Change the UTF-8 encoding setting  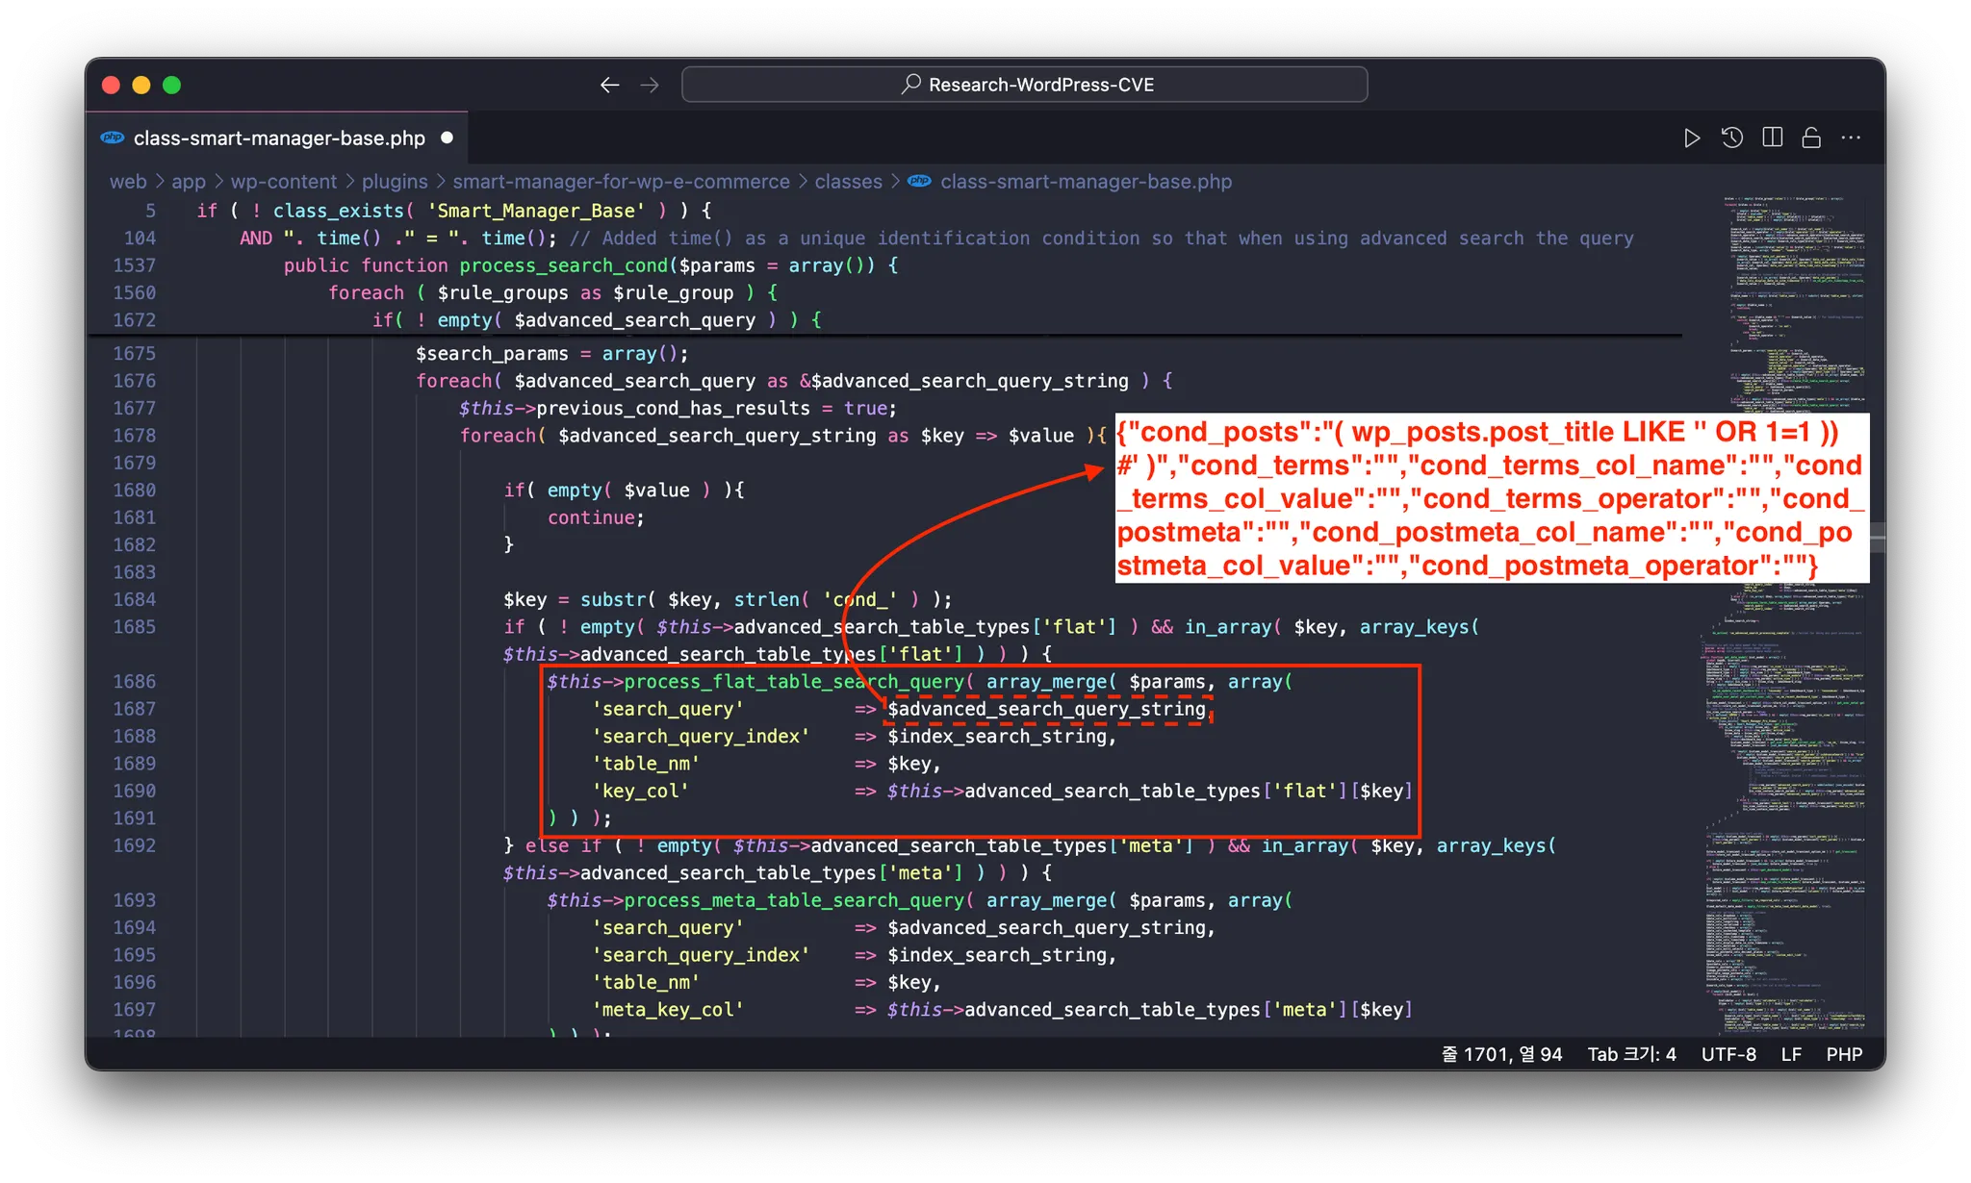click(1728, 1054)
